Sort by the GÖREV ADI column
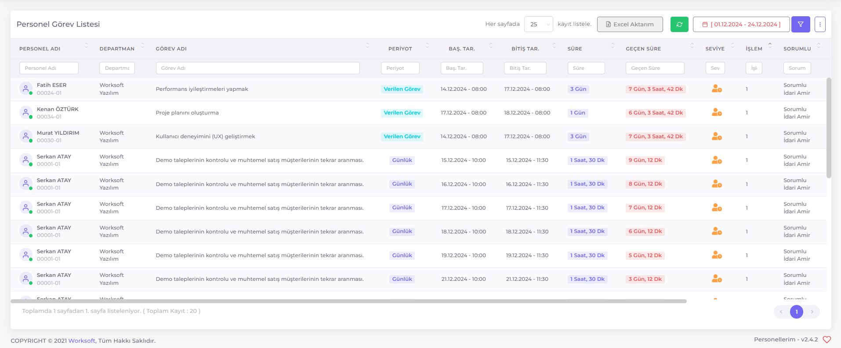Viewport: 841px width, 348px height. pyautogui.click(x=367, y=46)
